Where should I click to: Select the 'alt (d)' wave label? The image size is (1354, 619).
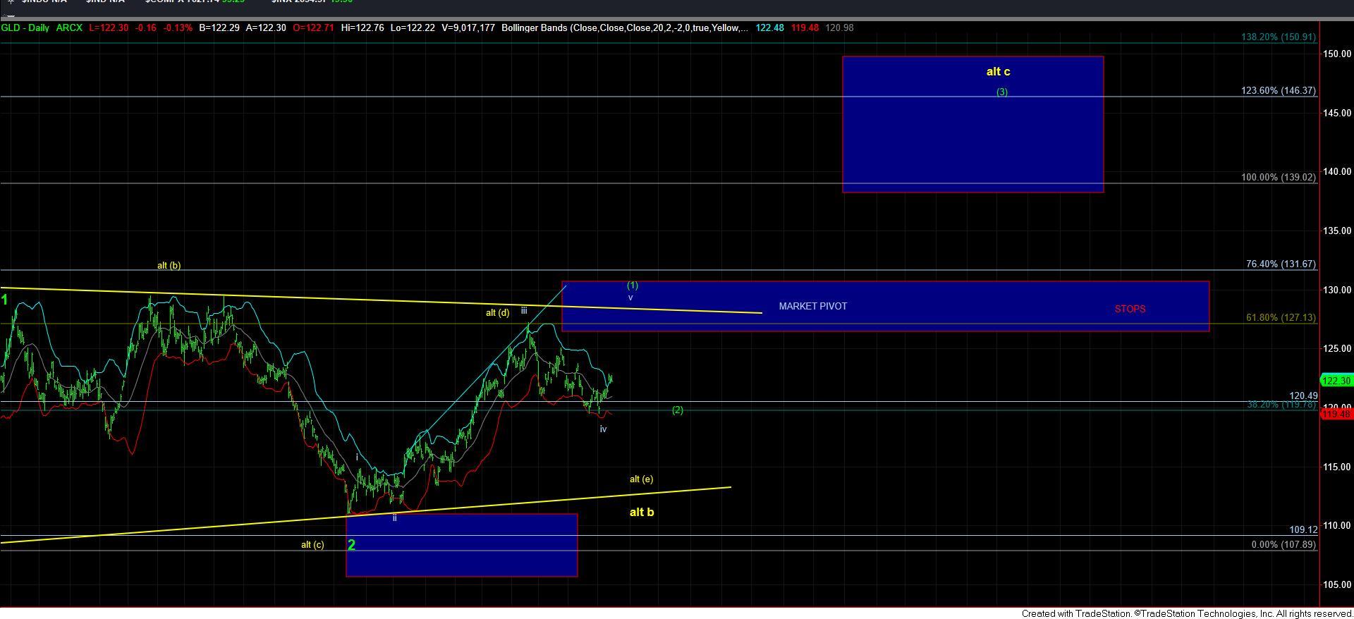(497, 312)
